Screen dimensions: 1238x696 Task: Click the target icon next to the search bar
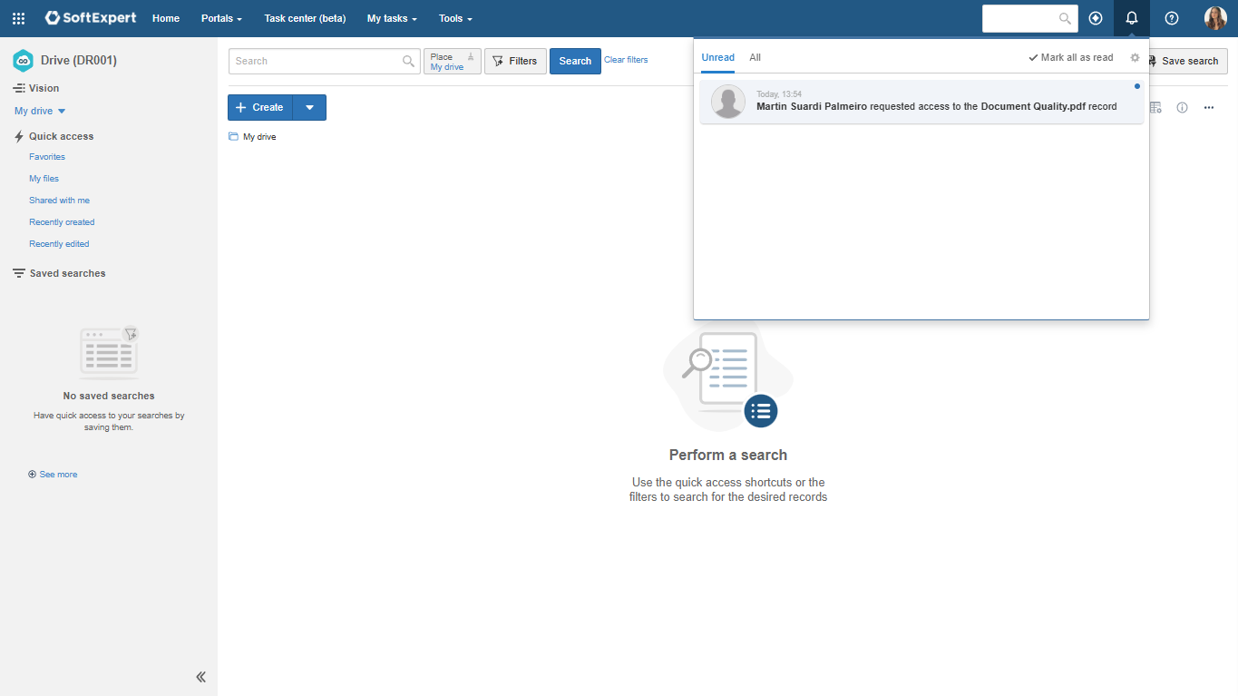point(1096,18)
